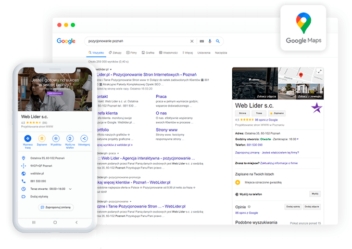This screenshot has height=249, width=352.
Task: Open the Strony www sitelink
Action: tap(167, 130)
